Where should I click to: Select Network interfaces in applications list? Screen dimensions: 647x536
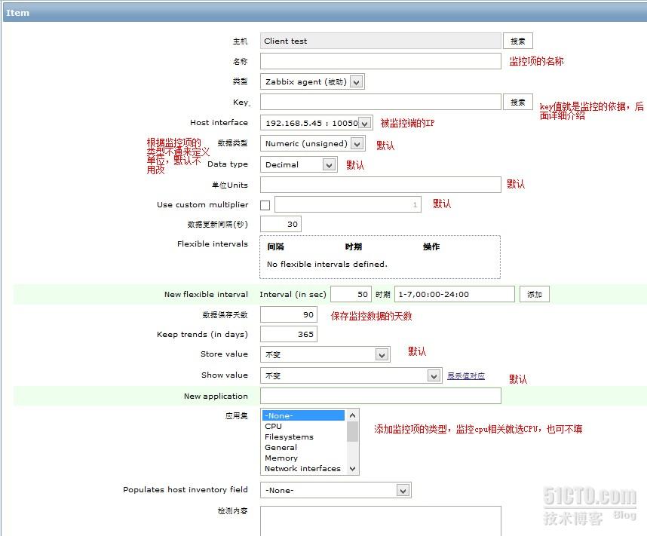[303, 469]
